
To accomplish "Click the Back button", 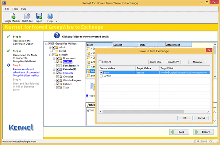I will tap(179, 132).
